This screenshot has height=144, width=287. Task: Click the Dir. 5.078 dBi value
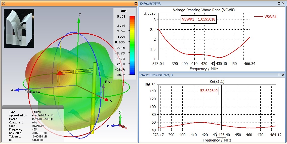[38, 140]
